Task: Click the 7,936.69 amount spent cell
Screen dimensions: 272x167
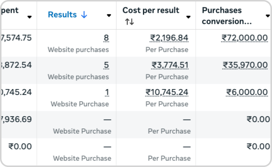Action: (17, 120)
